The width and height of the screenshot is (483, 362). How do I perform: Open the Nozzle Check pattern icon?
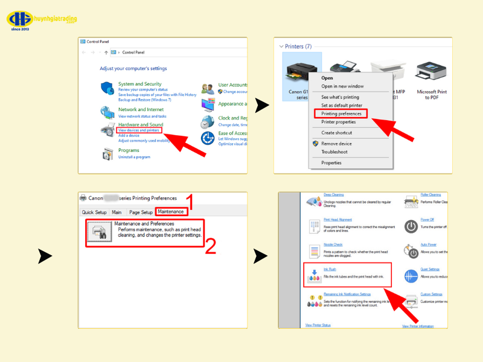pos(314,251)
